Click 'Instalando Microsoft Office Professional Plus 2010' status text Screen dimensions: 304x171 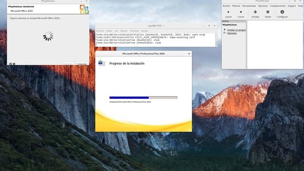[130, 102]
